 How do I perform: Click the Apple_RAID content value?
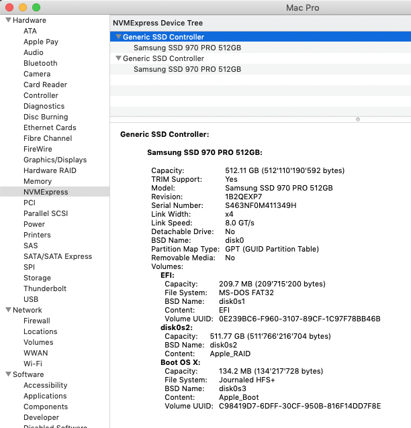click(230, 354)
